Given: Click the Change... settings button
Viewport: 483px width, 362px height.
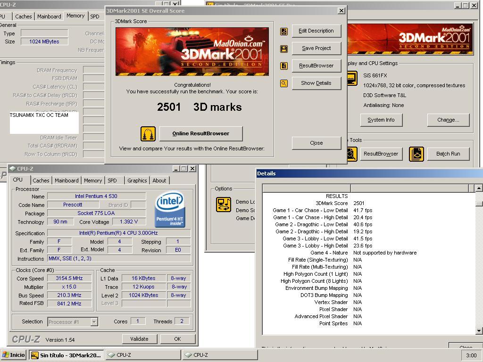Looking at the screenshot, I should click(448, 120).
